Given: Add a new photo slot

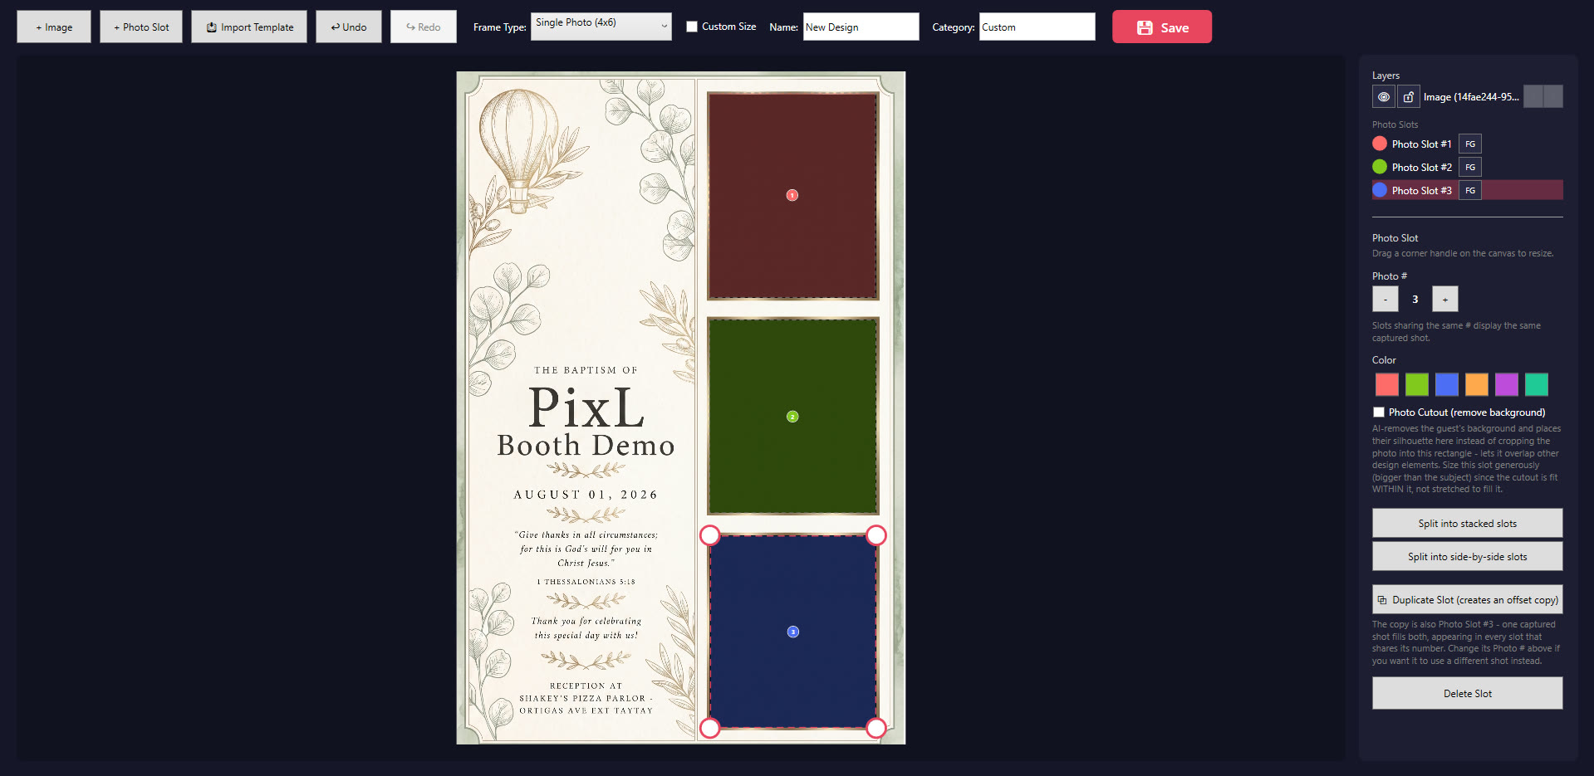Looking at the screenshot, I should 141,27.
